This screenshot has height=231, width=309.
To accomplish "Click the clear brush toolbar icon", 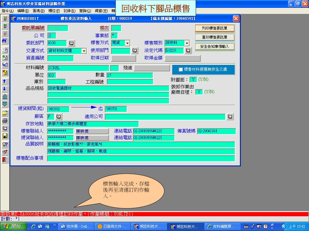I will point(5,152).
